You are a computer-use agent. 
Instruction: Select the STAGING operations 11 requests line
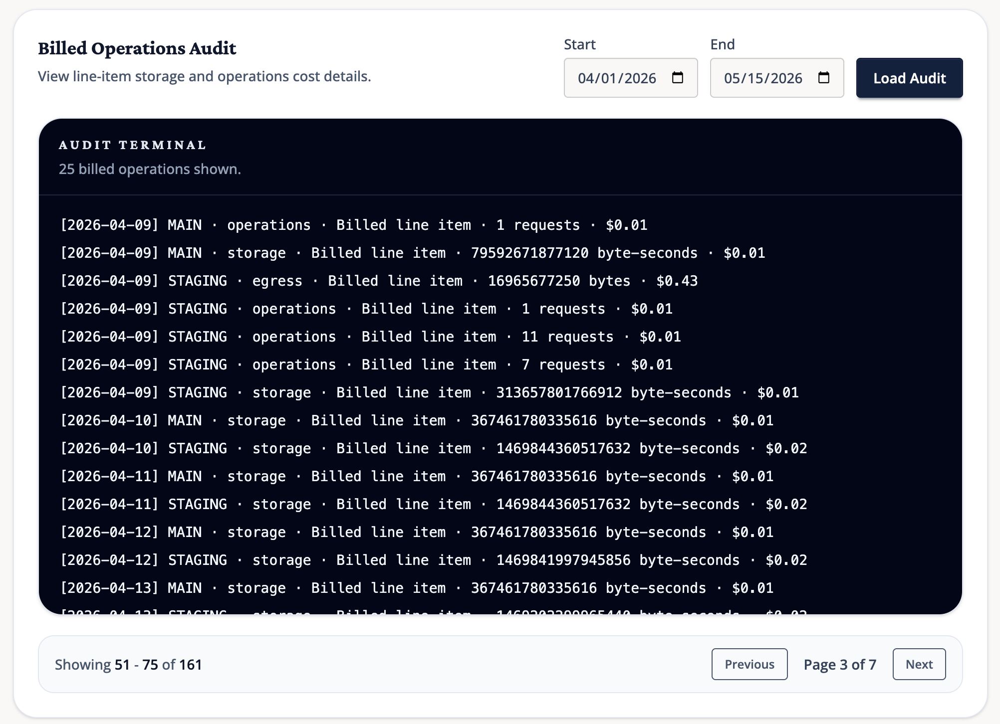[x=371, y=337]
